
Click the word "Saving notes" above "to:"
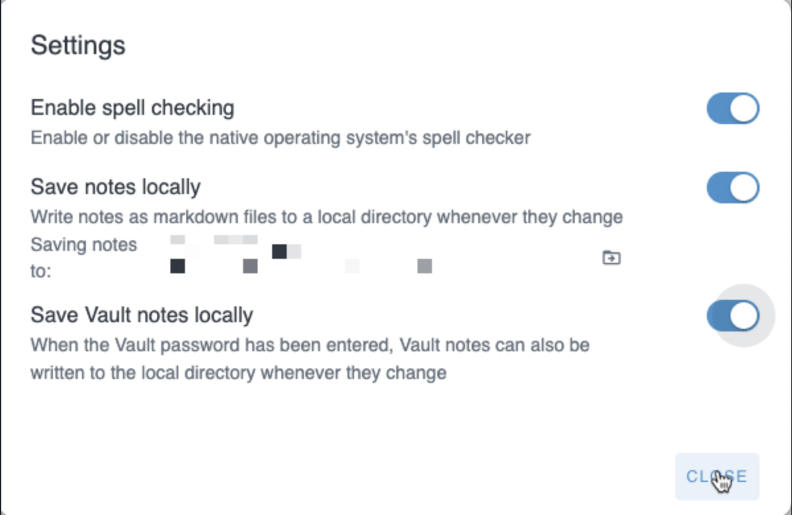click(x=84, y=245)
